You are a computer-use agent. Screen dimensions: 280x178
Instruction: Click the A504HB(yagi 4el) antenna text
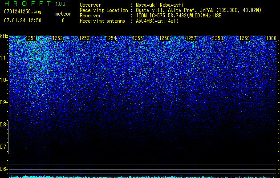[x=157, y=21]
